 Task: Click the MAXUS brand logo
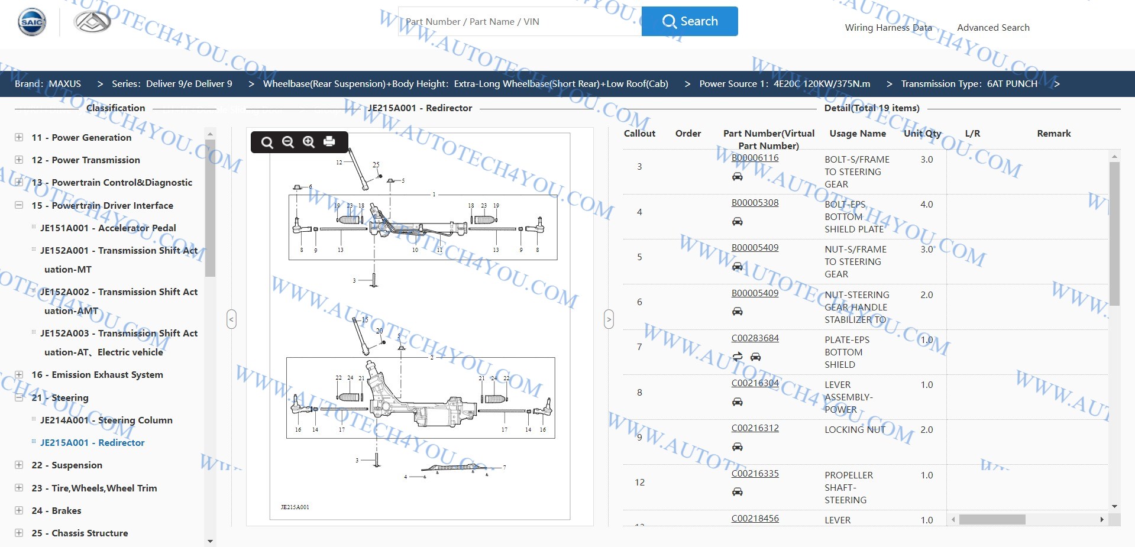pyautogui.click(x=92, y=21)
